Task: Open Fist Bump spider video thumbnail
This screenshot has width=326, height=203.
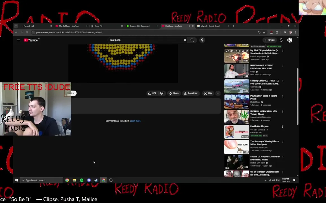Action: coord(237,147)
